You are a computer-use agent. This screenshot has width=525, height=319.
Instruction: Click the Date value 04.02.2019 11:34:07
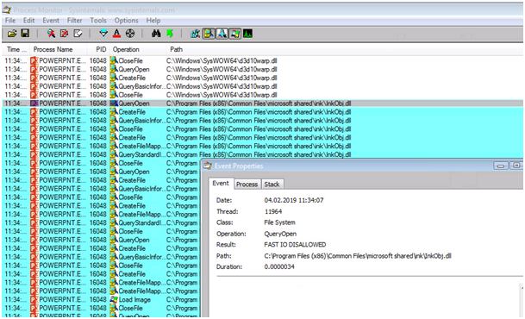(294, 200)
